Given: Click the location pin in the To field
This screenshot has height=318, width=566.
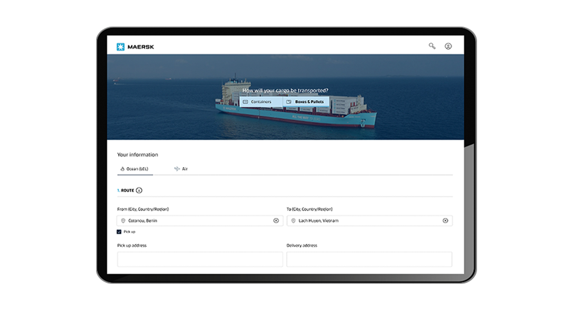Looking at the screenshot, I should (x=293, y=220).
